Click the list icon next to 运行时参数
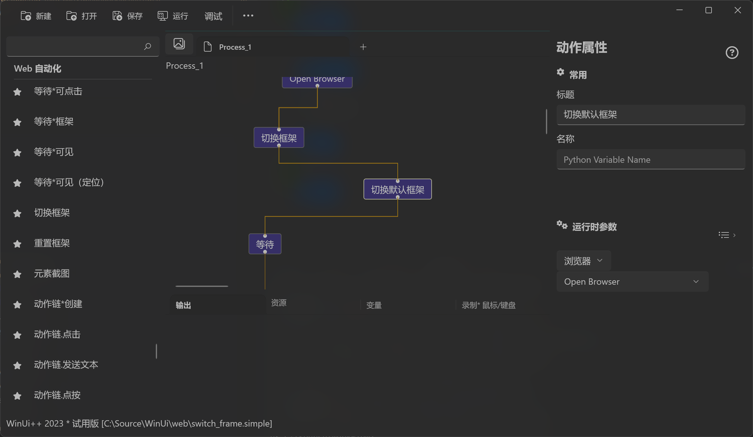Viewport: 753px width, 437px height. click(723, 235)
